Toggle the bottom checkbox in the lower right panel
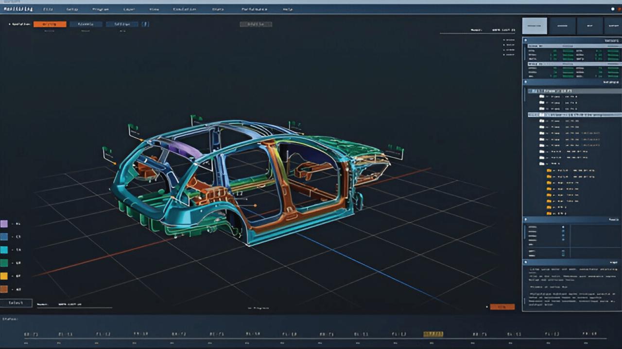622x349 pixels. pos(563,253)
